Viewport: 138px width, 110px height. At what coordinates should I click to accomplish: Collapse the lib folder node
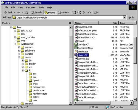[23, 71]
